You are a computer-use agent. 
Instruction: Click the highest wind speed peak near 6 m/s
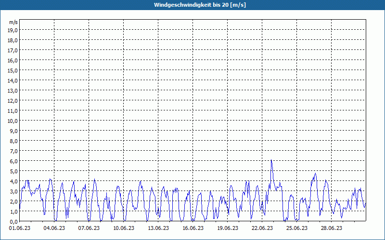271,160
